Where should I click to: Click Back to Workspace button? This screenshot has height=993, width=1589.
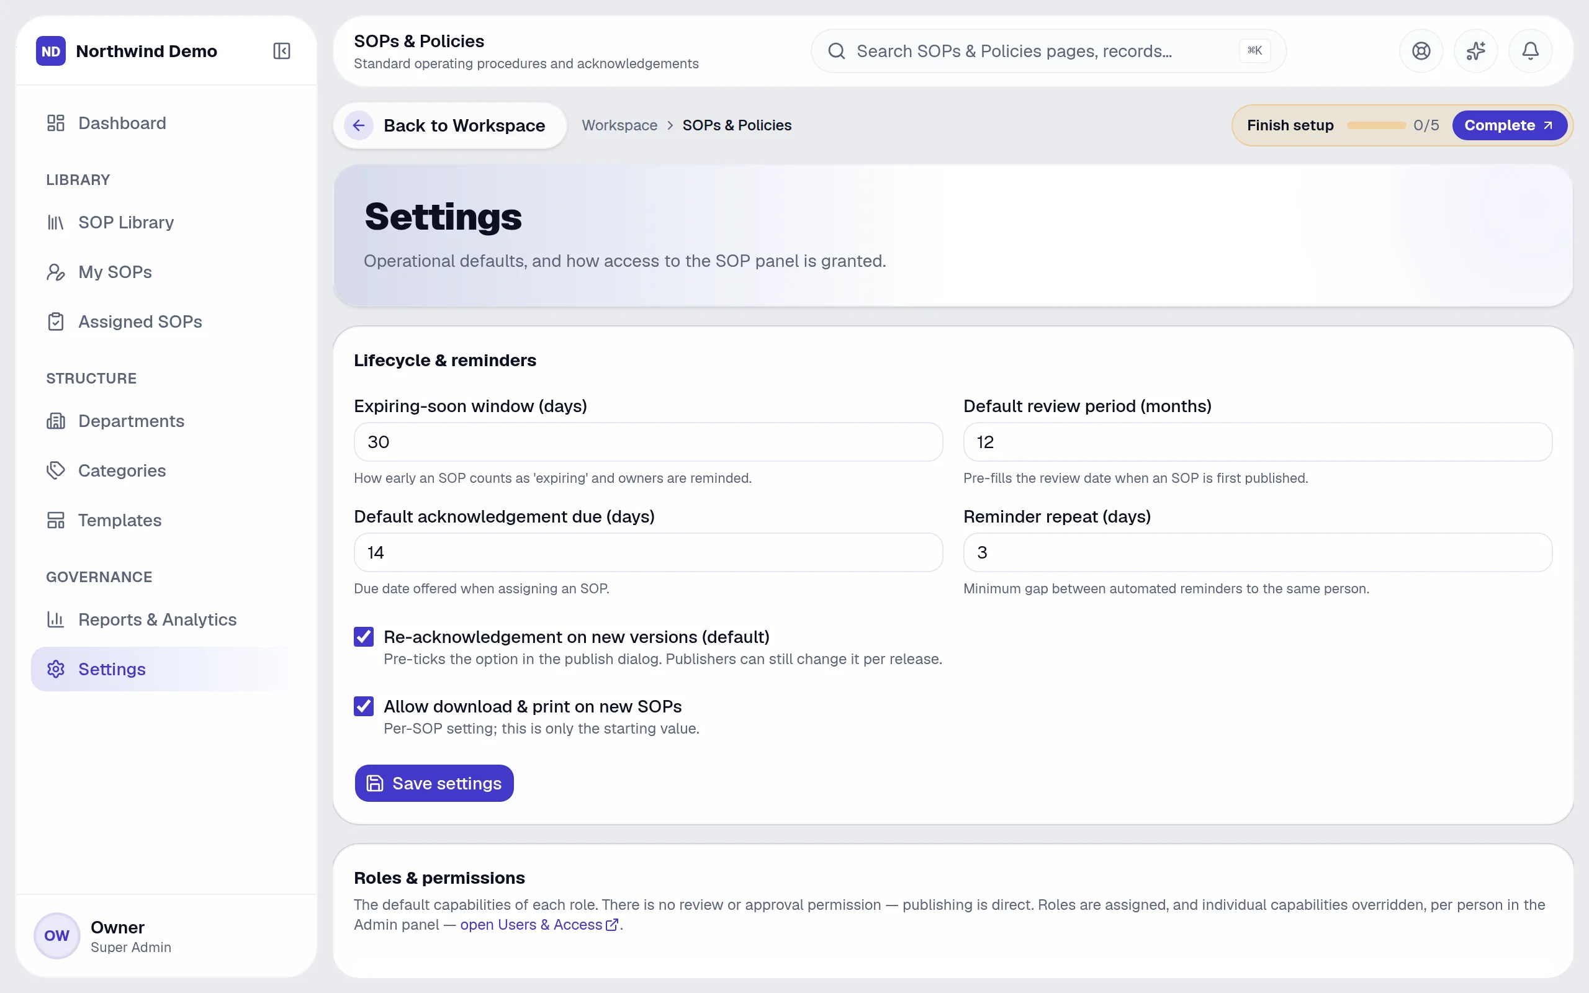(450, 125)
